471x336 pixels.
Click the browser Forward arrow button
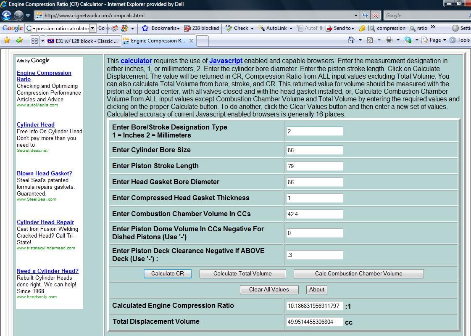[18, 15]
